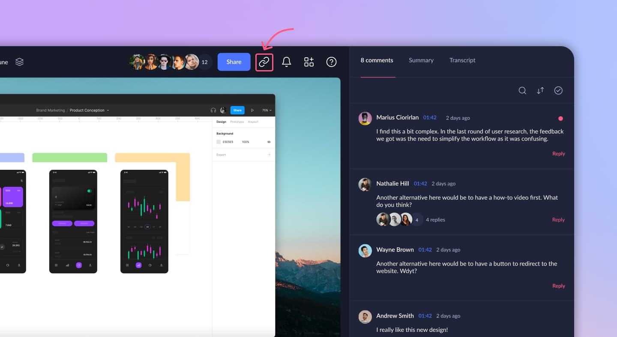Click the Export section label
The height and width of the screenshot is (337, 617).
221,155
